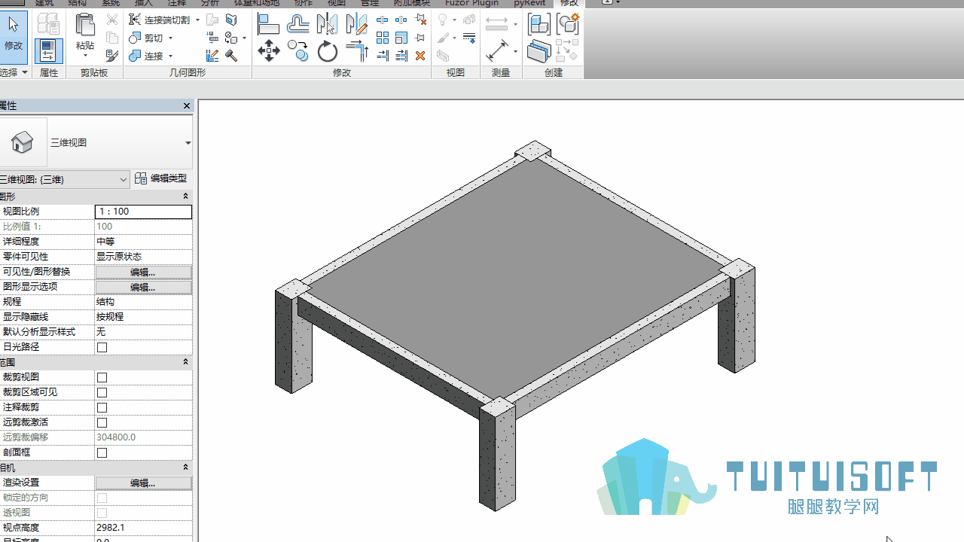Image resolution: width=964 pixels, height=542 pixels.
Task: Pick the Copy tool icon
Action: click(298, 51)
